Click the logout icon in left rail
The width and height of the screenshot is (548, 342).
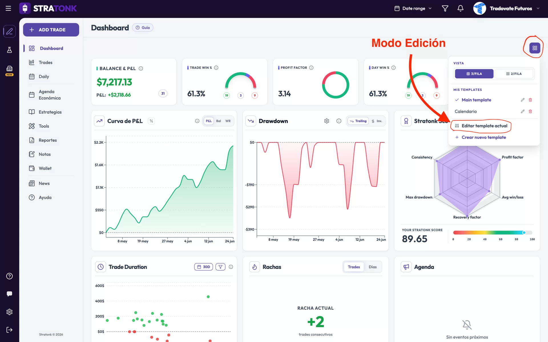point(9,330)
